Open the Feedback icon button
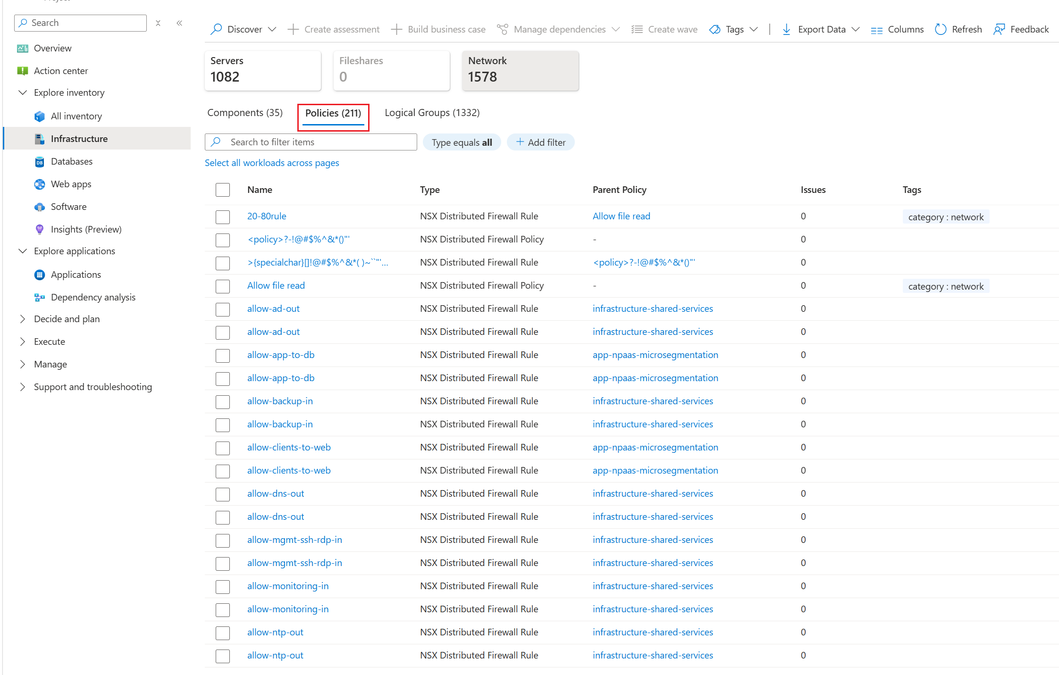Screen dimensions: 1059x675 click(x=999, y=29)
